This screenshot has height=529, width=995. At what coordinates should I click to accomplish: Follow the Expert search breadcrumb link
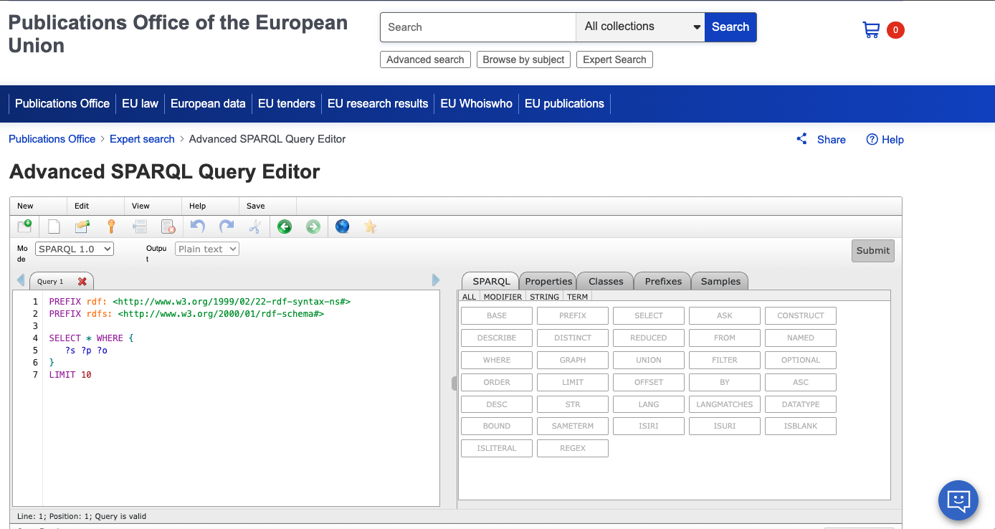pyautogui.click(x=142, y=139)
